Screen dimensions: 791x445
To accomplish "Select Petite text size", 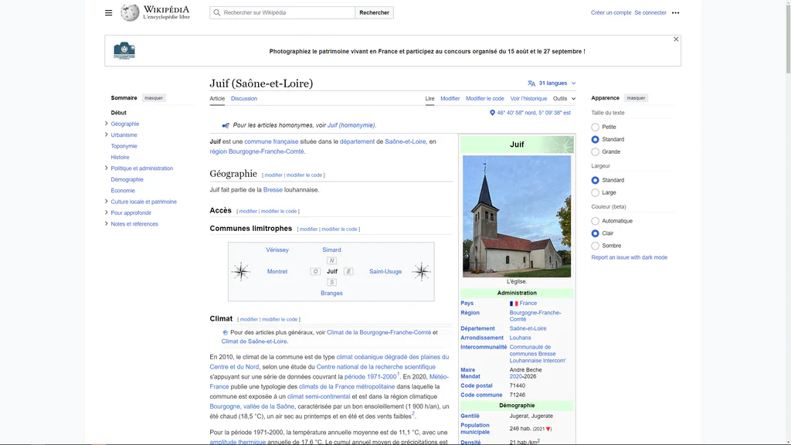I will [x=596, y=127].
